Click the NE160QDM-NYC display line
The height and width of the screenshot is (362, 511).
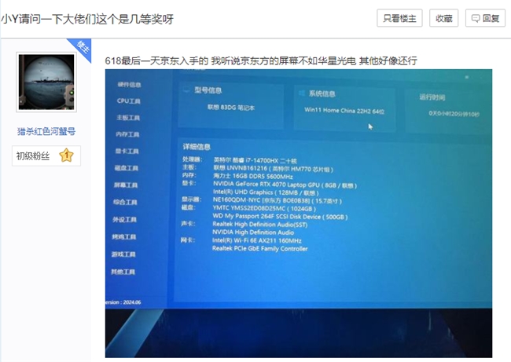pos(277,200)
